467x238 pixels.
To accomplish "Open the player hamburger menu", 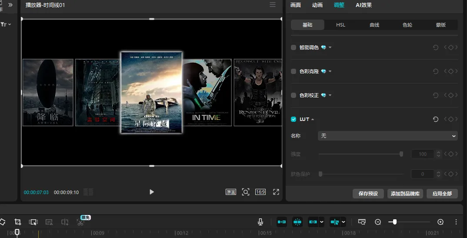I will coord(273,4).
